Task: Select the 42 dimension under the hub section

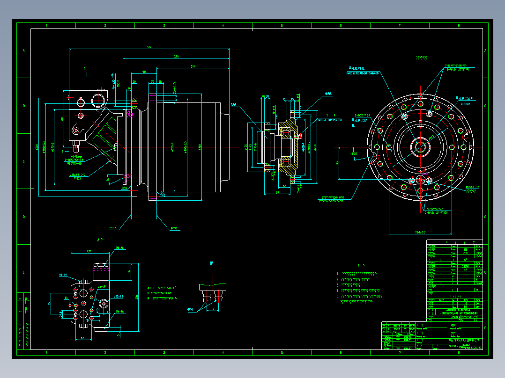Action: tap(284, 186)
